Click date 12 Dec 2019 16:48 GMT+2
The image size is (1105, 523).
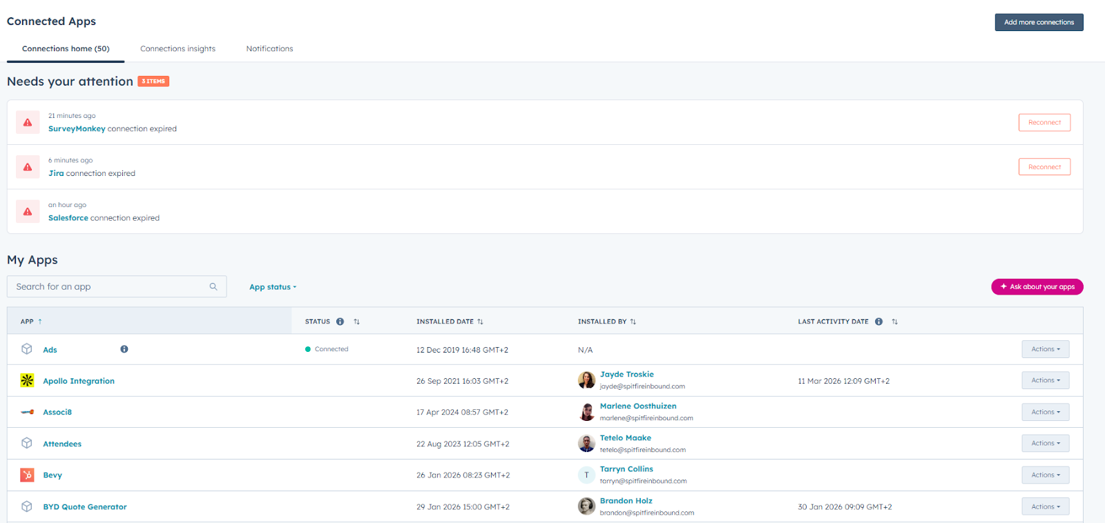pyautogui.click(x=462, y=350)
